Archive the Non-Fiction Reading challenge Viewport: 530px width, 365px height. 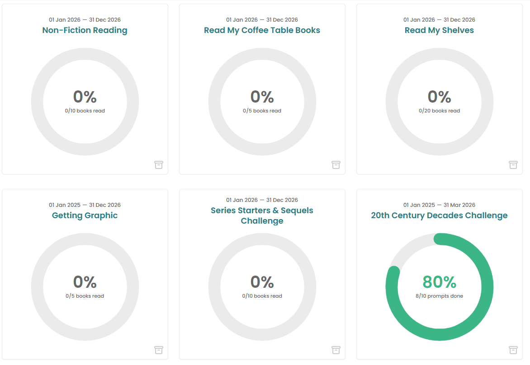pos(159,165)
